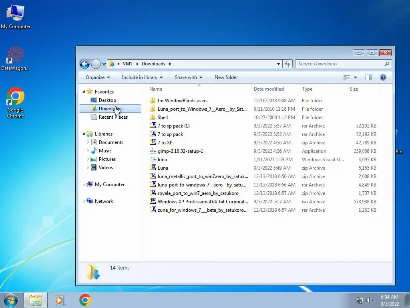This screenshot has width=410, height=308.
Task: Open the Share with menu
Action: (x=188, y=77)
